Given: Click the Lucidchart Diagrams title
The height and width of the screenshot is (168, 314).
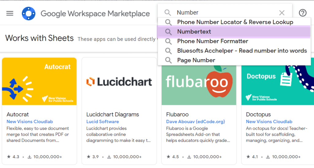Looking at the screenshot, I should tap(113, 114).
